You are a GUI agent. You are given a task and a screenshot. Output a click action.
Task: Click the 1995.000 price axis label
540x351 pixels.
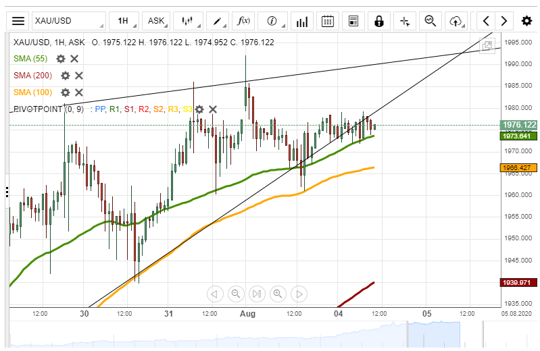[x=518, y=43]
